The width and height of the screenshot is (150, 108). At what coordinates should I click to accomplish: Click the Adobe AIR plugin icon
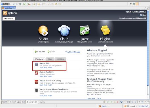click(x=36, y=82)
